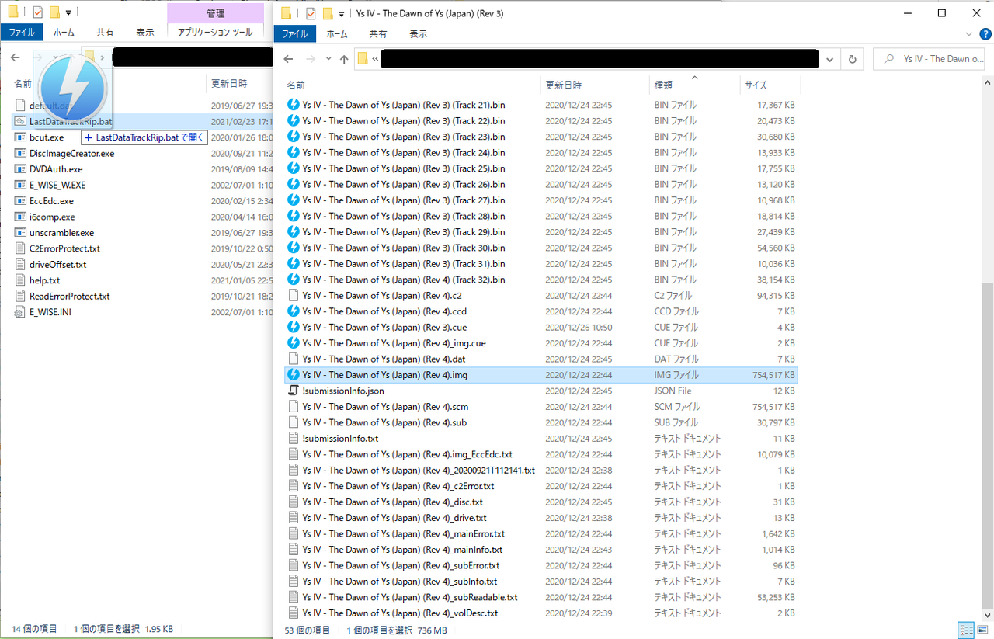Select the icon of the Rev 4 Track 32 bin file
This screenshot has height=639, width=994.
point(294,280)
